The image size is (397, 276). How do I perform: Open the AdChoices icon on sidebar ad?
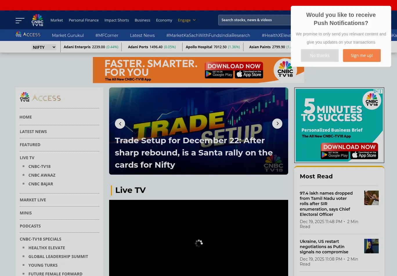click(x=376, y=91)
